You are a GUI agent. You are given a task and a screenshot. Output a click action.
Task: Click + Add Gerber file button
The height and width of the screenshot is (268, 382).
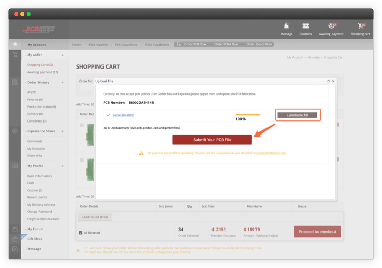click(297, 115)
